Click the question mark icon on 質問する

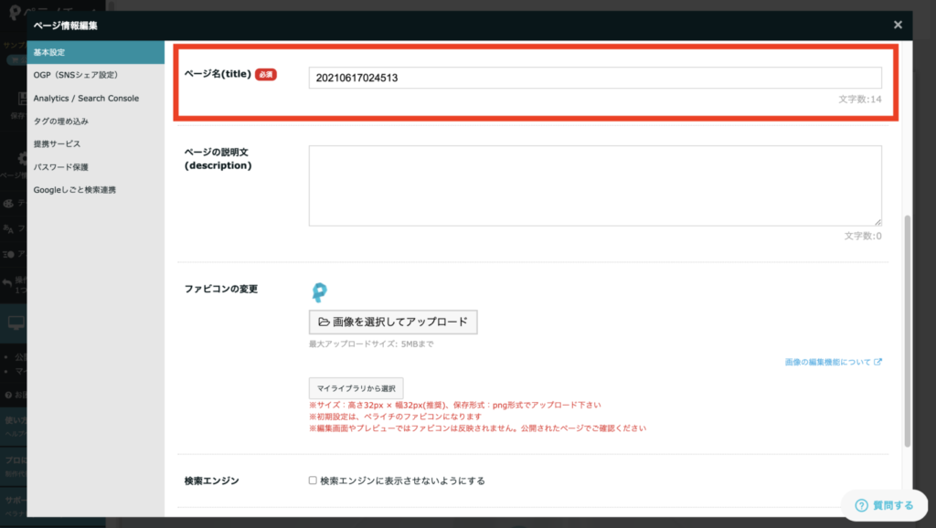tap(861, 505)
